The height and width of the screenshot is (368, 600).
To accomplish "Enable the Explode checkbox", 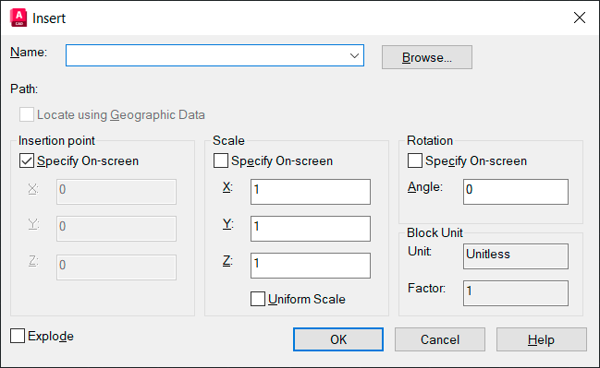I will click(x=18, y=336).
